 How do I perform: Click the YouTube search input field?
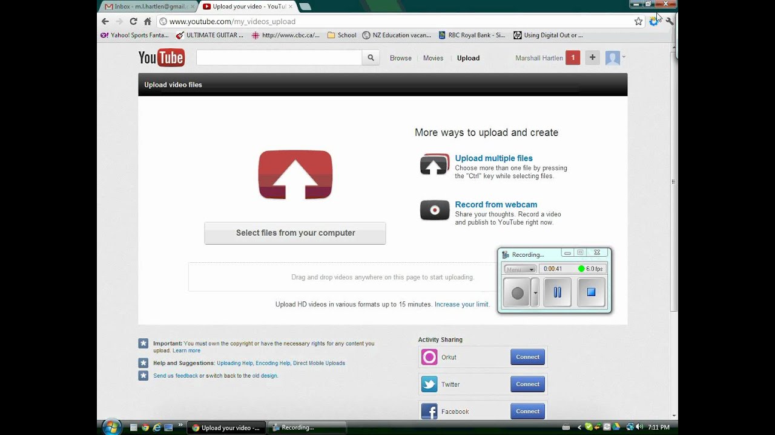point(279,58)
